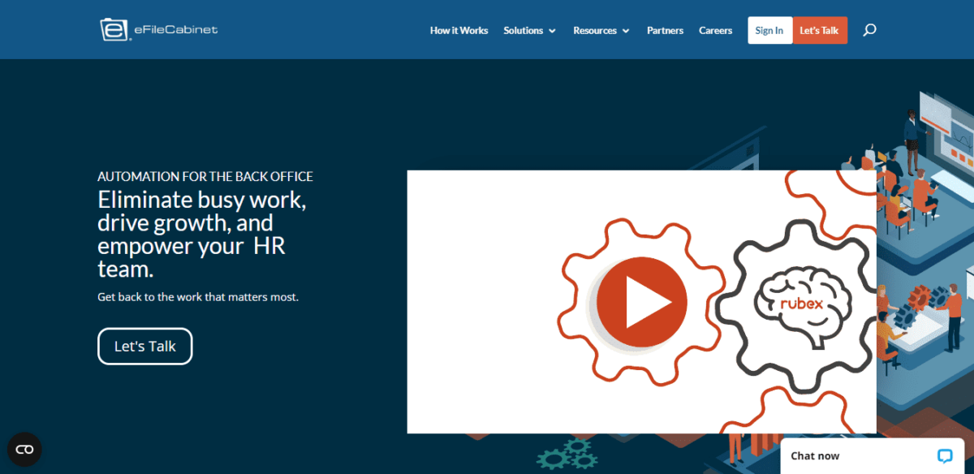Open the How it Works page
The width and height of the screenshot is (974, 474).
click(459, 30)
